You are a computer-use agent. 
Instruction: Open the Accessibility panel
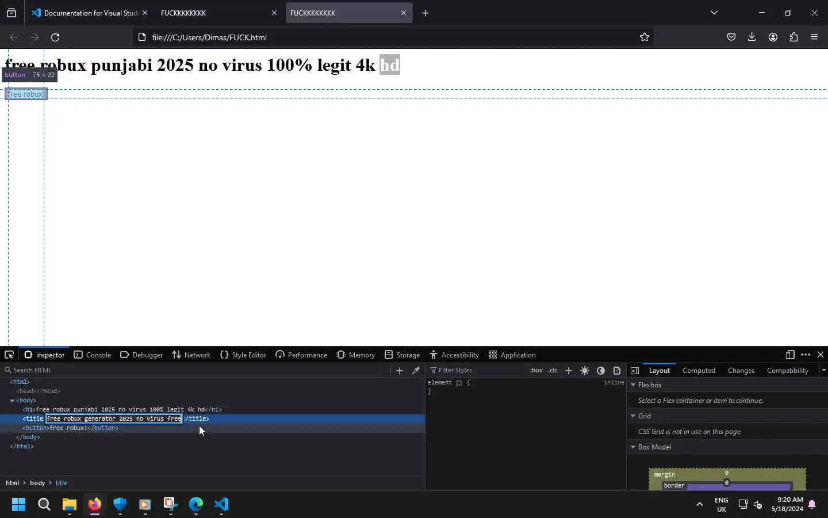[454, 355]
